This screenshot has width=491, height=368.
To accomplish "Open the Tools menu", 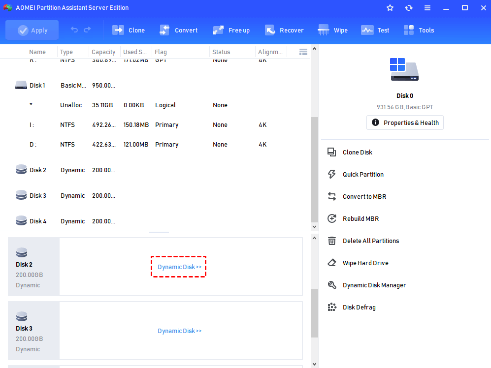I will 419,30.
